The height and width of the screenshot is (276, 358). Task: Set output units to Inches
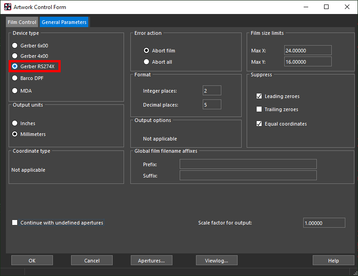[x=15, y=123]
